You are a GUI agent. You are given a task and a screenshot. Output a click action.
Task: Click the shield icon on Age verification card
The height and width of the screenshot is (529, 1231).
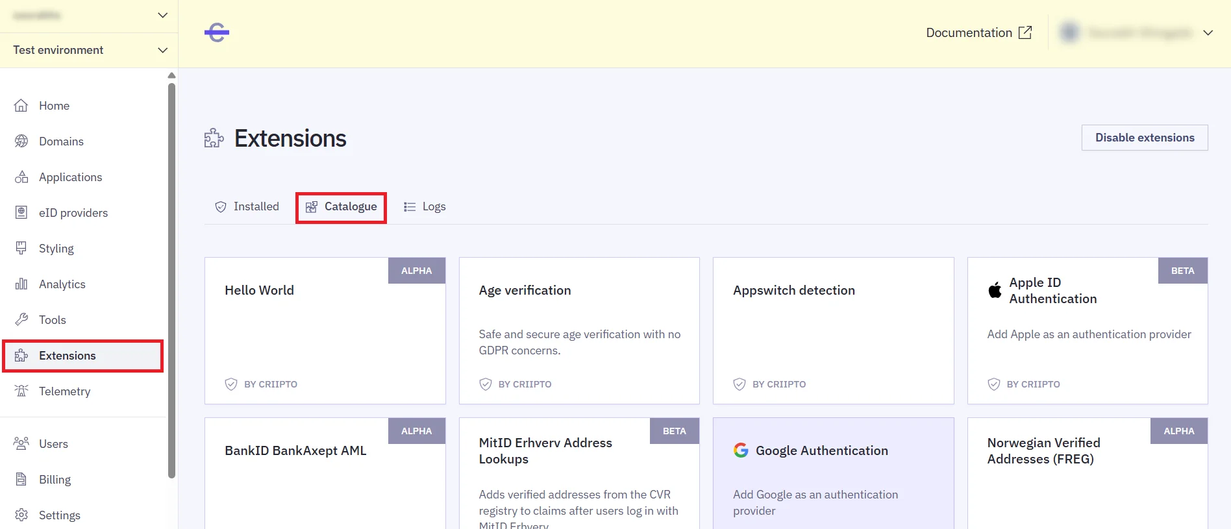[486, 384]
